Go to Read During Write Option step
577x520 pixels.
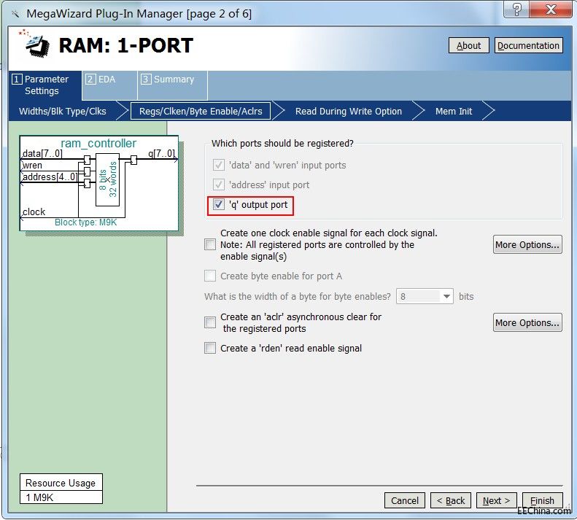pos(349,111)
